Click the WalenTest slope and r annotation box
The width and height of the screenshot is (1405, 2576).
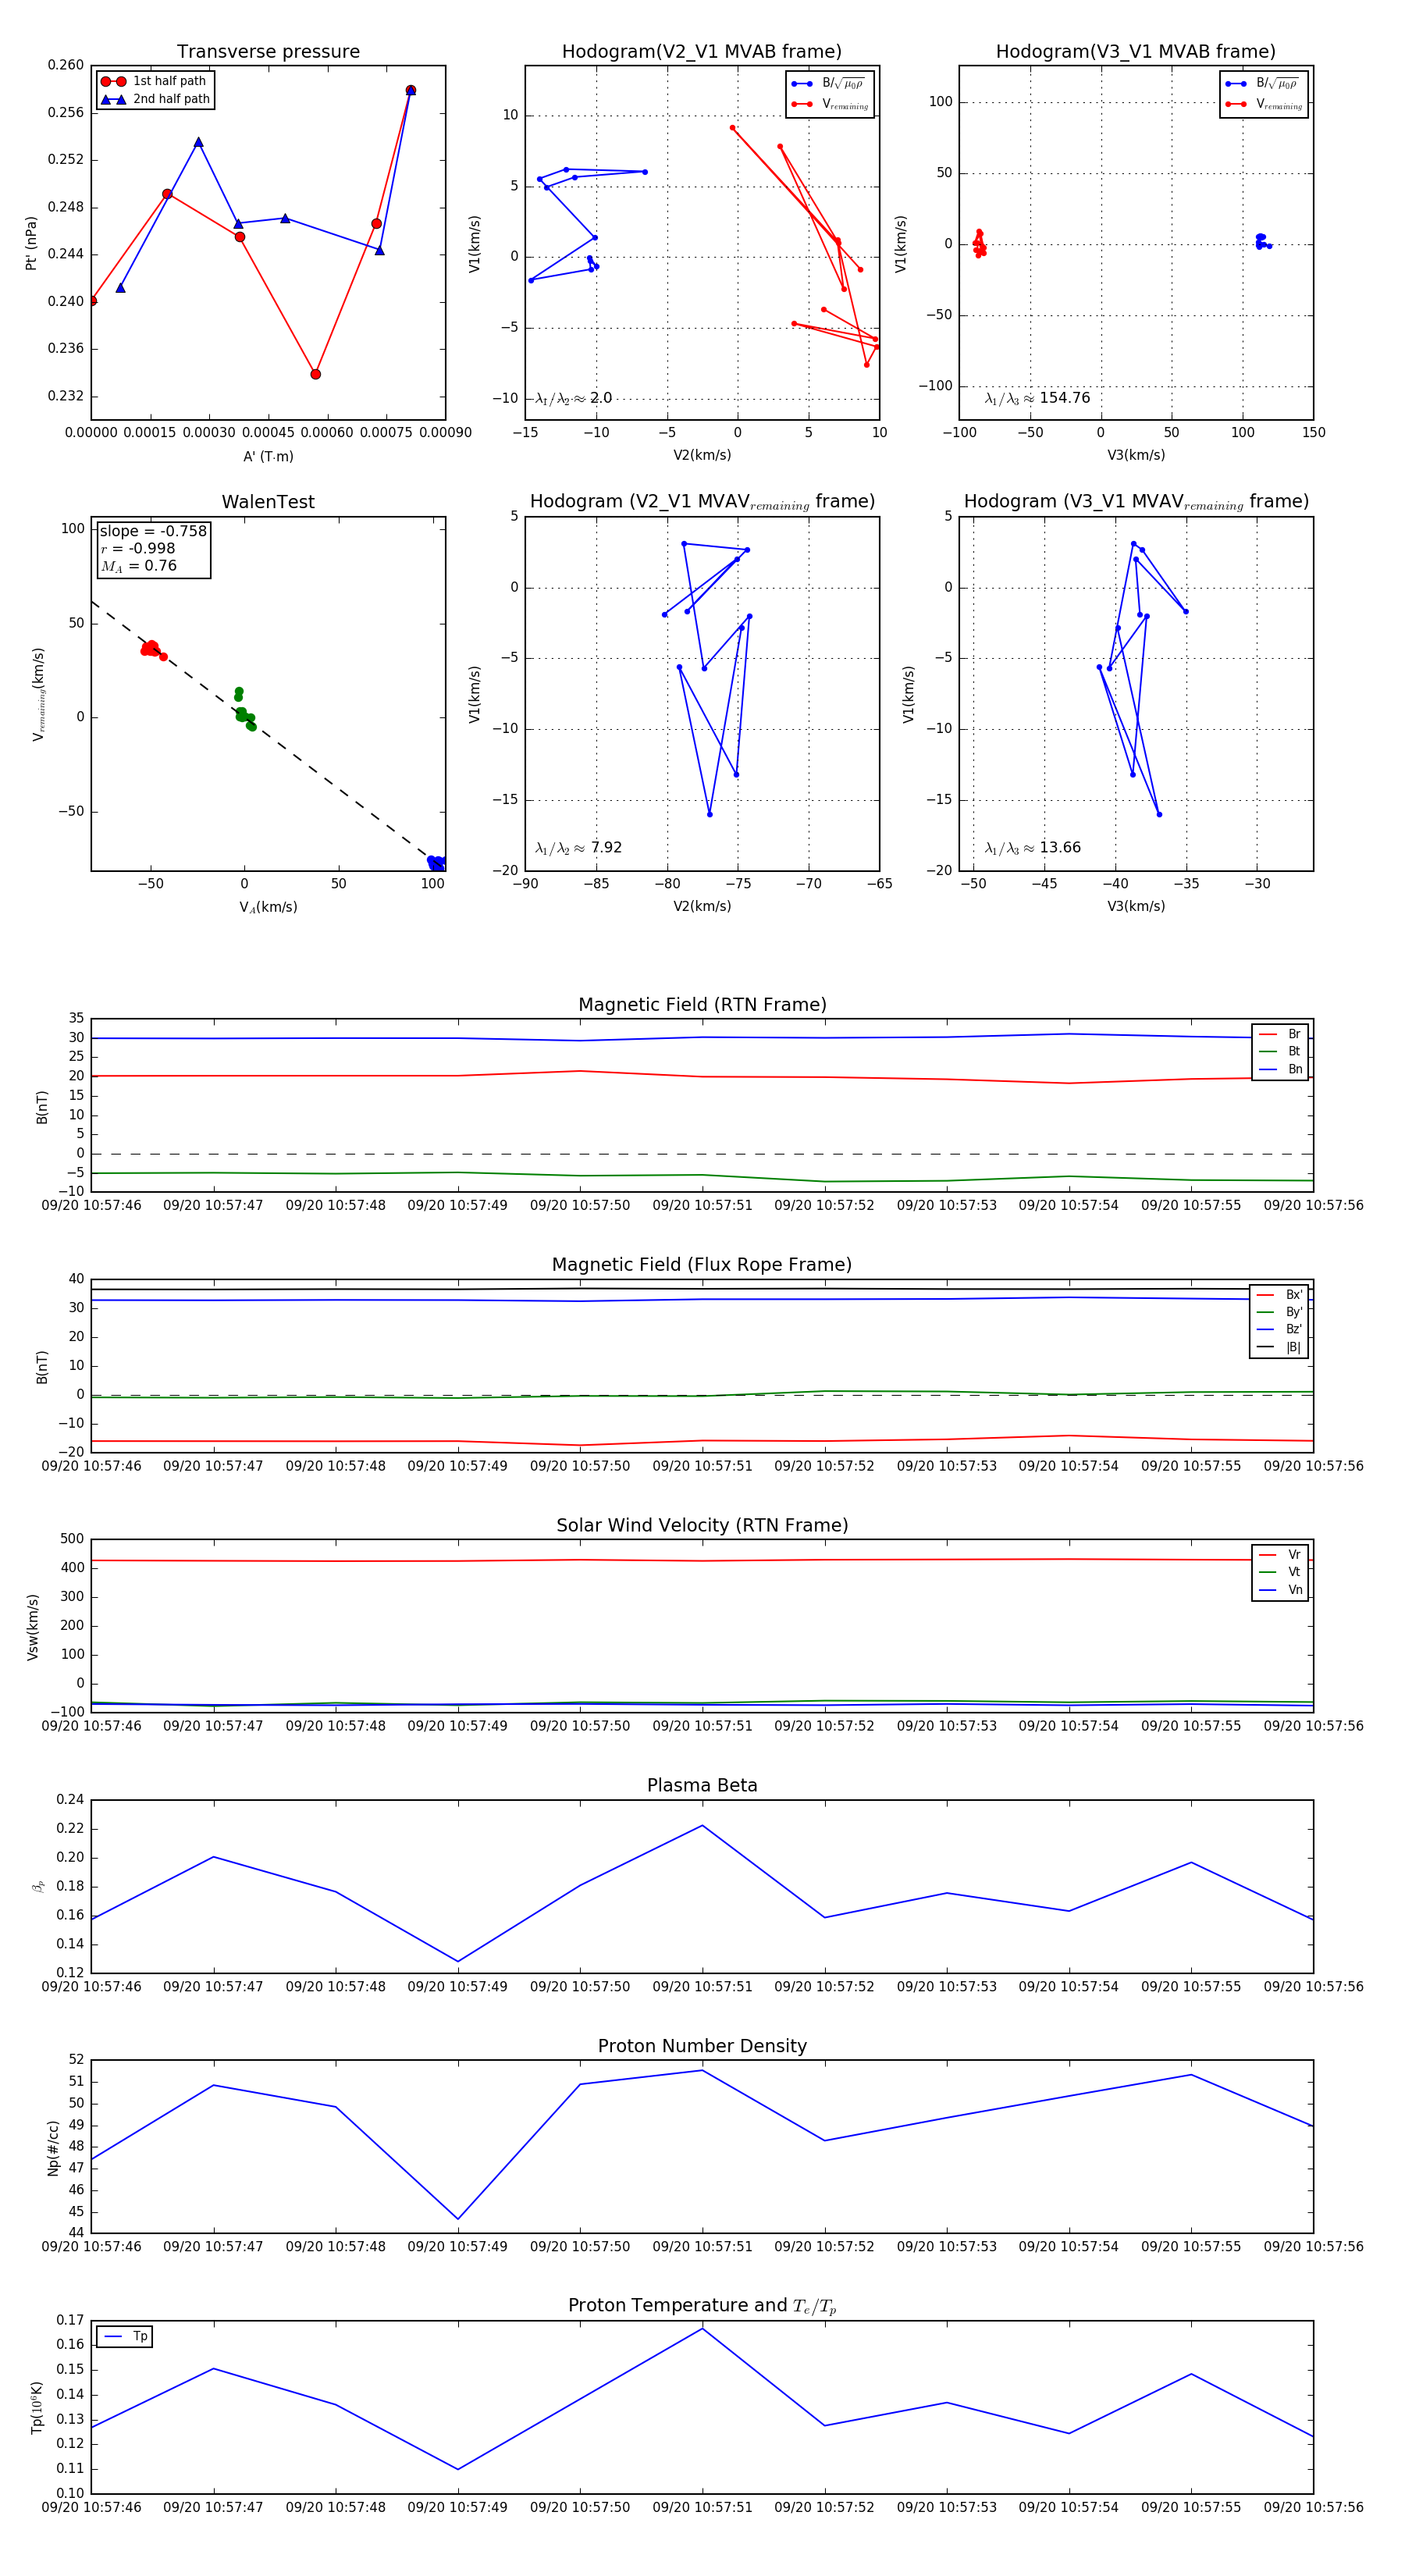coord(153,548)
